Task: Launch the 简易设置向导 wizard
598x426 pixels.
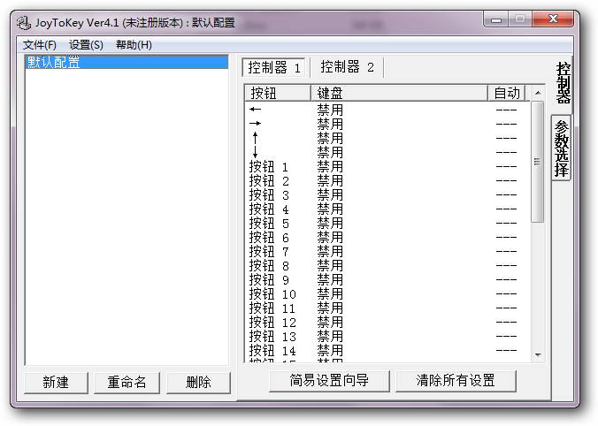Action: click(x=329, y=381)
